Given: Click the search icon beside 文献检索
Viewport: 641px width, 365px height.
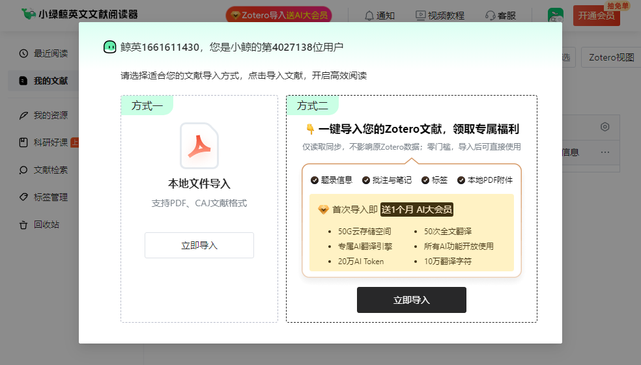Looking at the screenshot, I should [x=23, y=170].
